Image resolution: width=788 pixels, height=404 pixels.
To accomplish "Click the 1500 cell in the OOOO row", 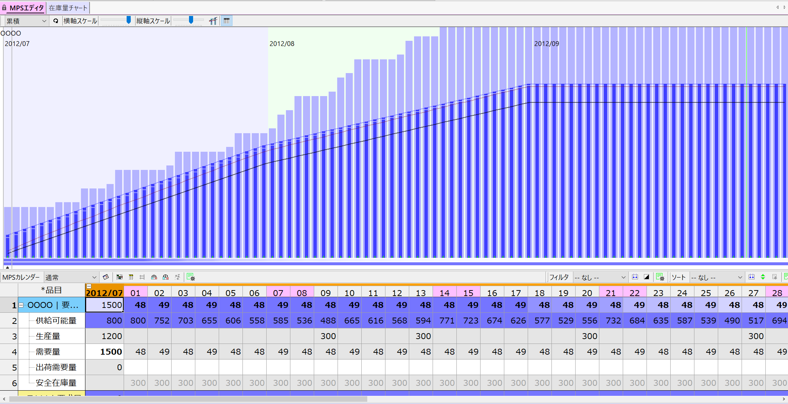I will (104, 305).
